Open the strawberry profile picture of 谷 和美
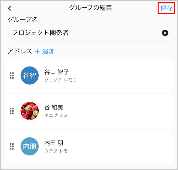Image resolution: width=178 pixels, height=170 pixels. [x=30, y=111]
